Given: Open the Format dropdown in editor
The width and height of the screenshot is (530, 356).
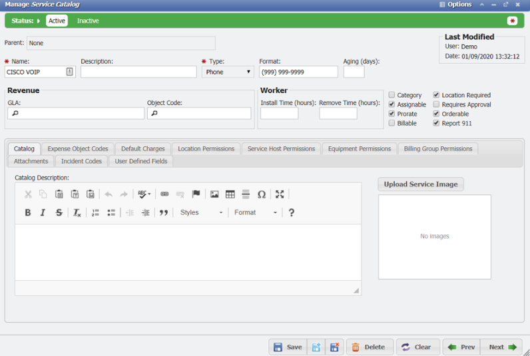Looking at the screenshot, I should pos(255,213).
